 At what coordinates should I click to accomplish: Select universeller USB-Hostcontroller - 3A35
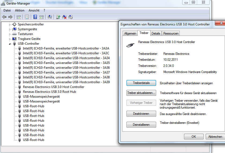(66, 63)
